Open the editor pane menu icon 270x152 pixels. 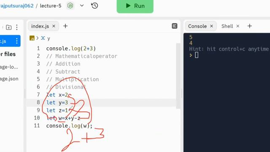pos(174,26)
